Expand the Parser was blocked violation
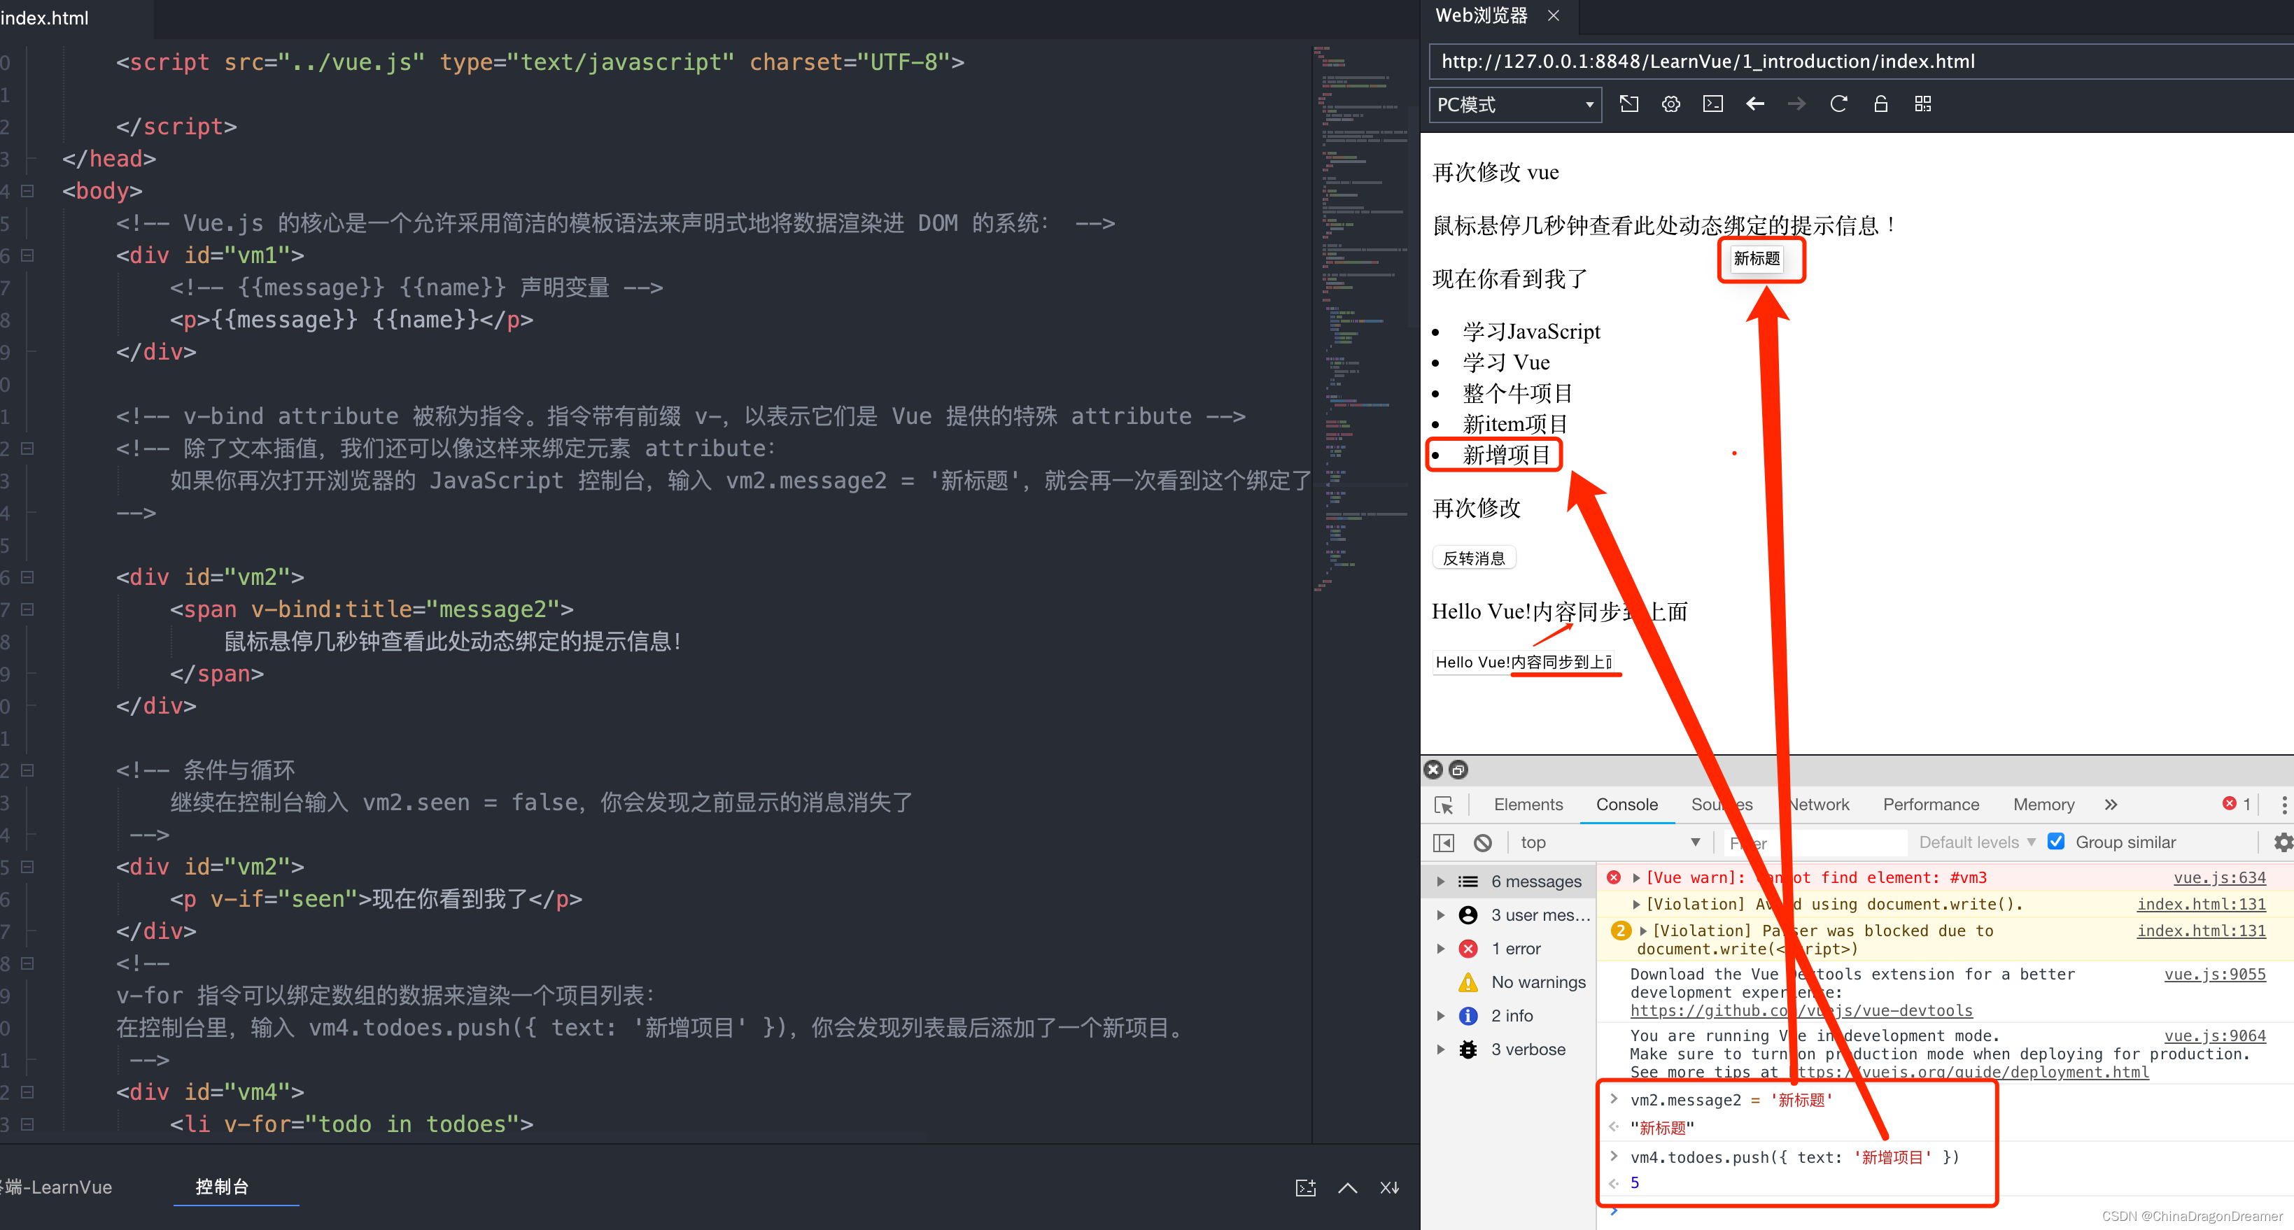The width and height of the screenshot is (2294, 1230). click(x=1643, y=931)
